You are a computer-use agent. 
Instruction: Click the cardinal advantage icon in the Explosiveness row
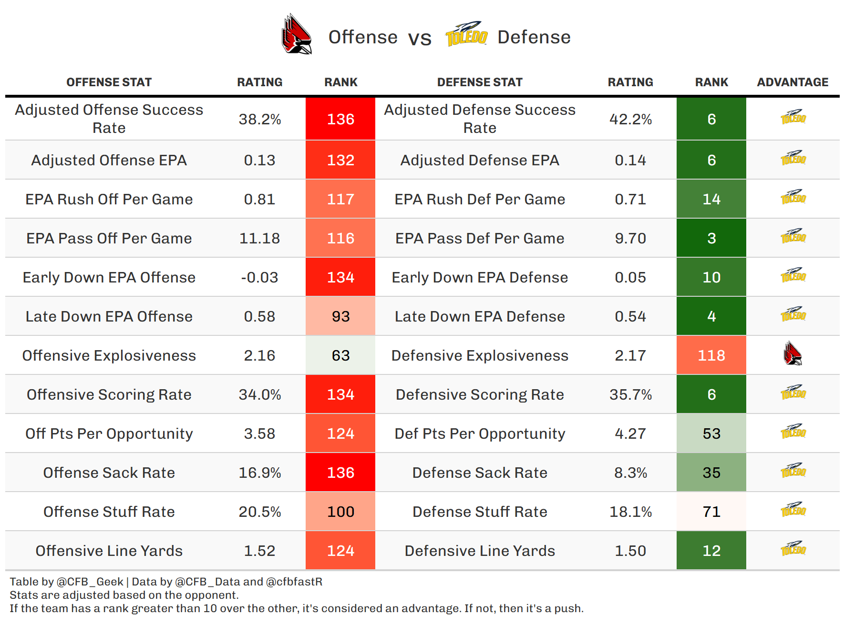point(793,354)
